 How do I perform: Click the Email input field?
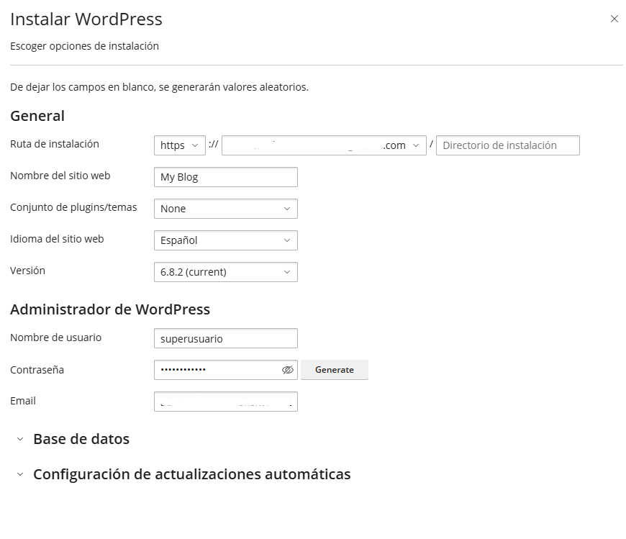[x=225, y=402]
